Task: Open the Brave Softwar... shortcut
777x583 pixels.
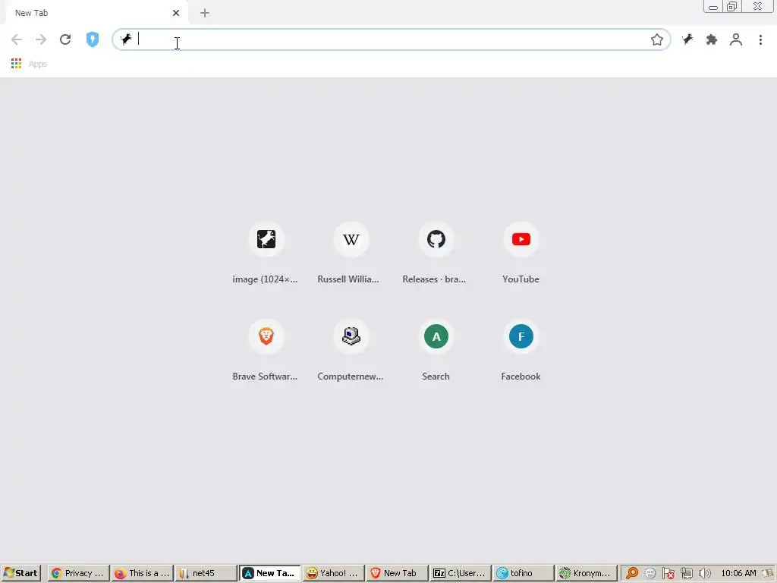Action: coord(266,351)
